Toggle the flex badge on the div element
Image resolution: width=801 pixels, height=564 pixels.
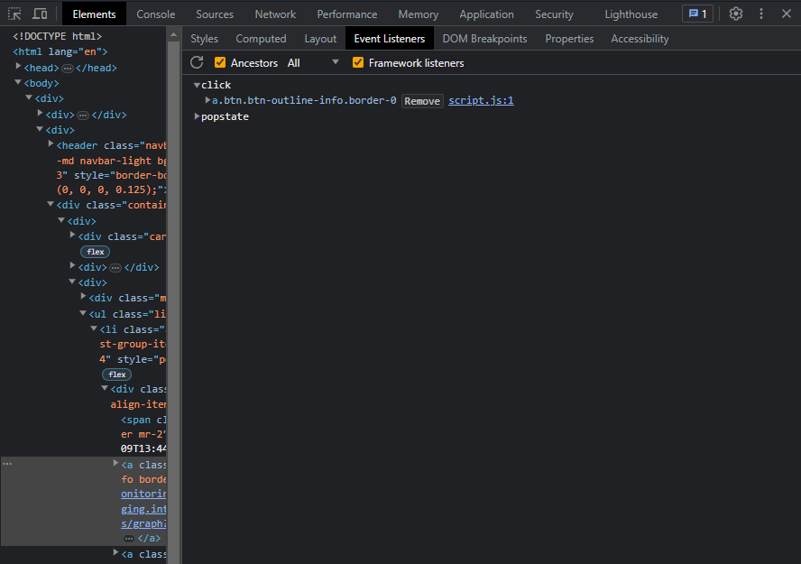click(x=95, y=252)
